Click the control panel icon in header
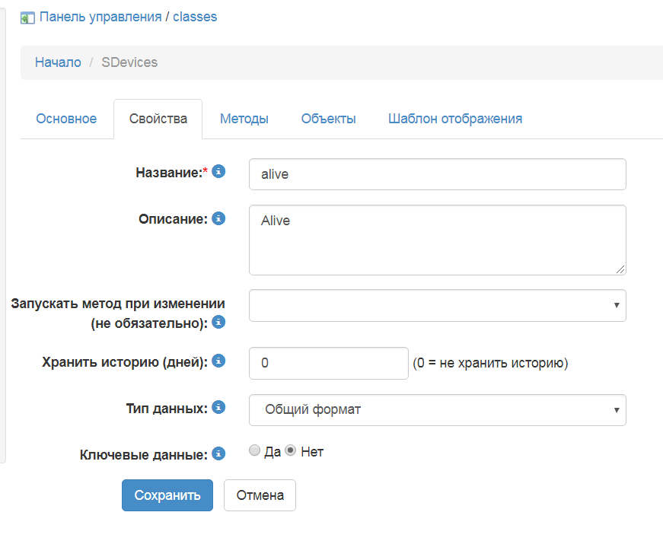Viewport: 663px width, 544px height. point(27,17)
